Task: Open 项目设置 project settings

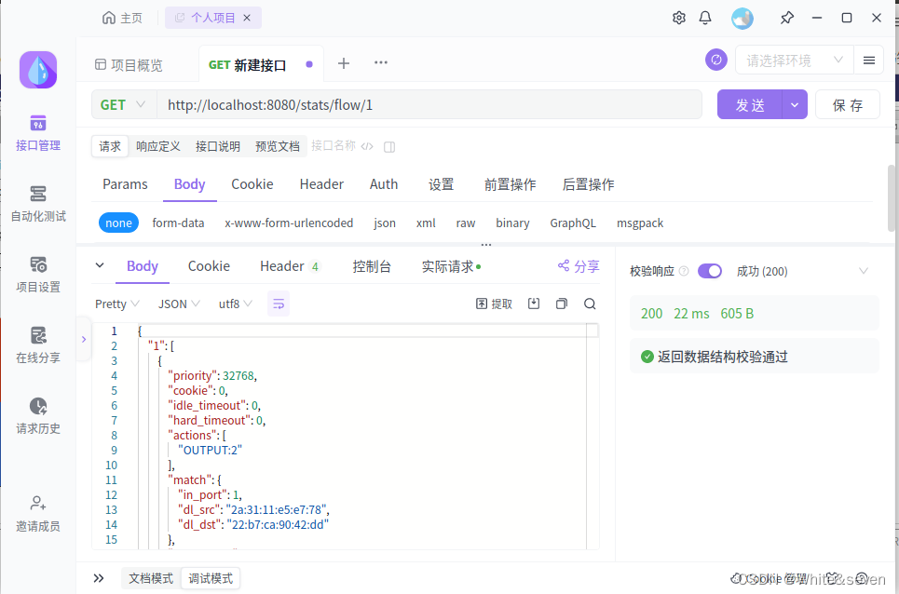Action: 37,274
